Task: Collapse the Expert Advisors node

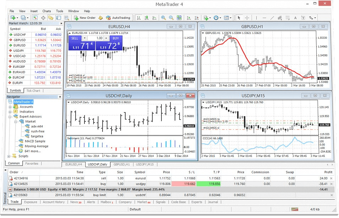Action: click(x=10, y=117)
